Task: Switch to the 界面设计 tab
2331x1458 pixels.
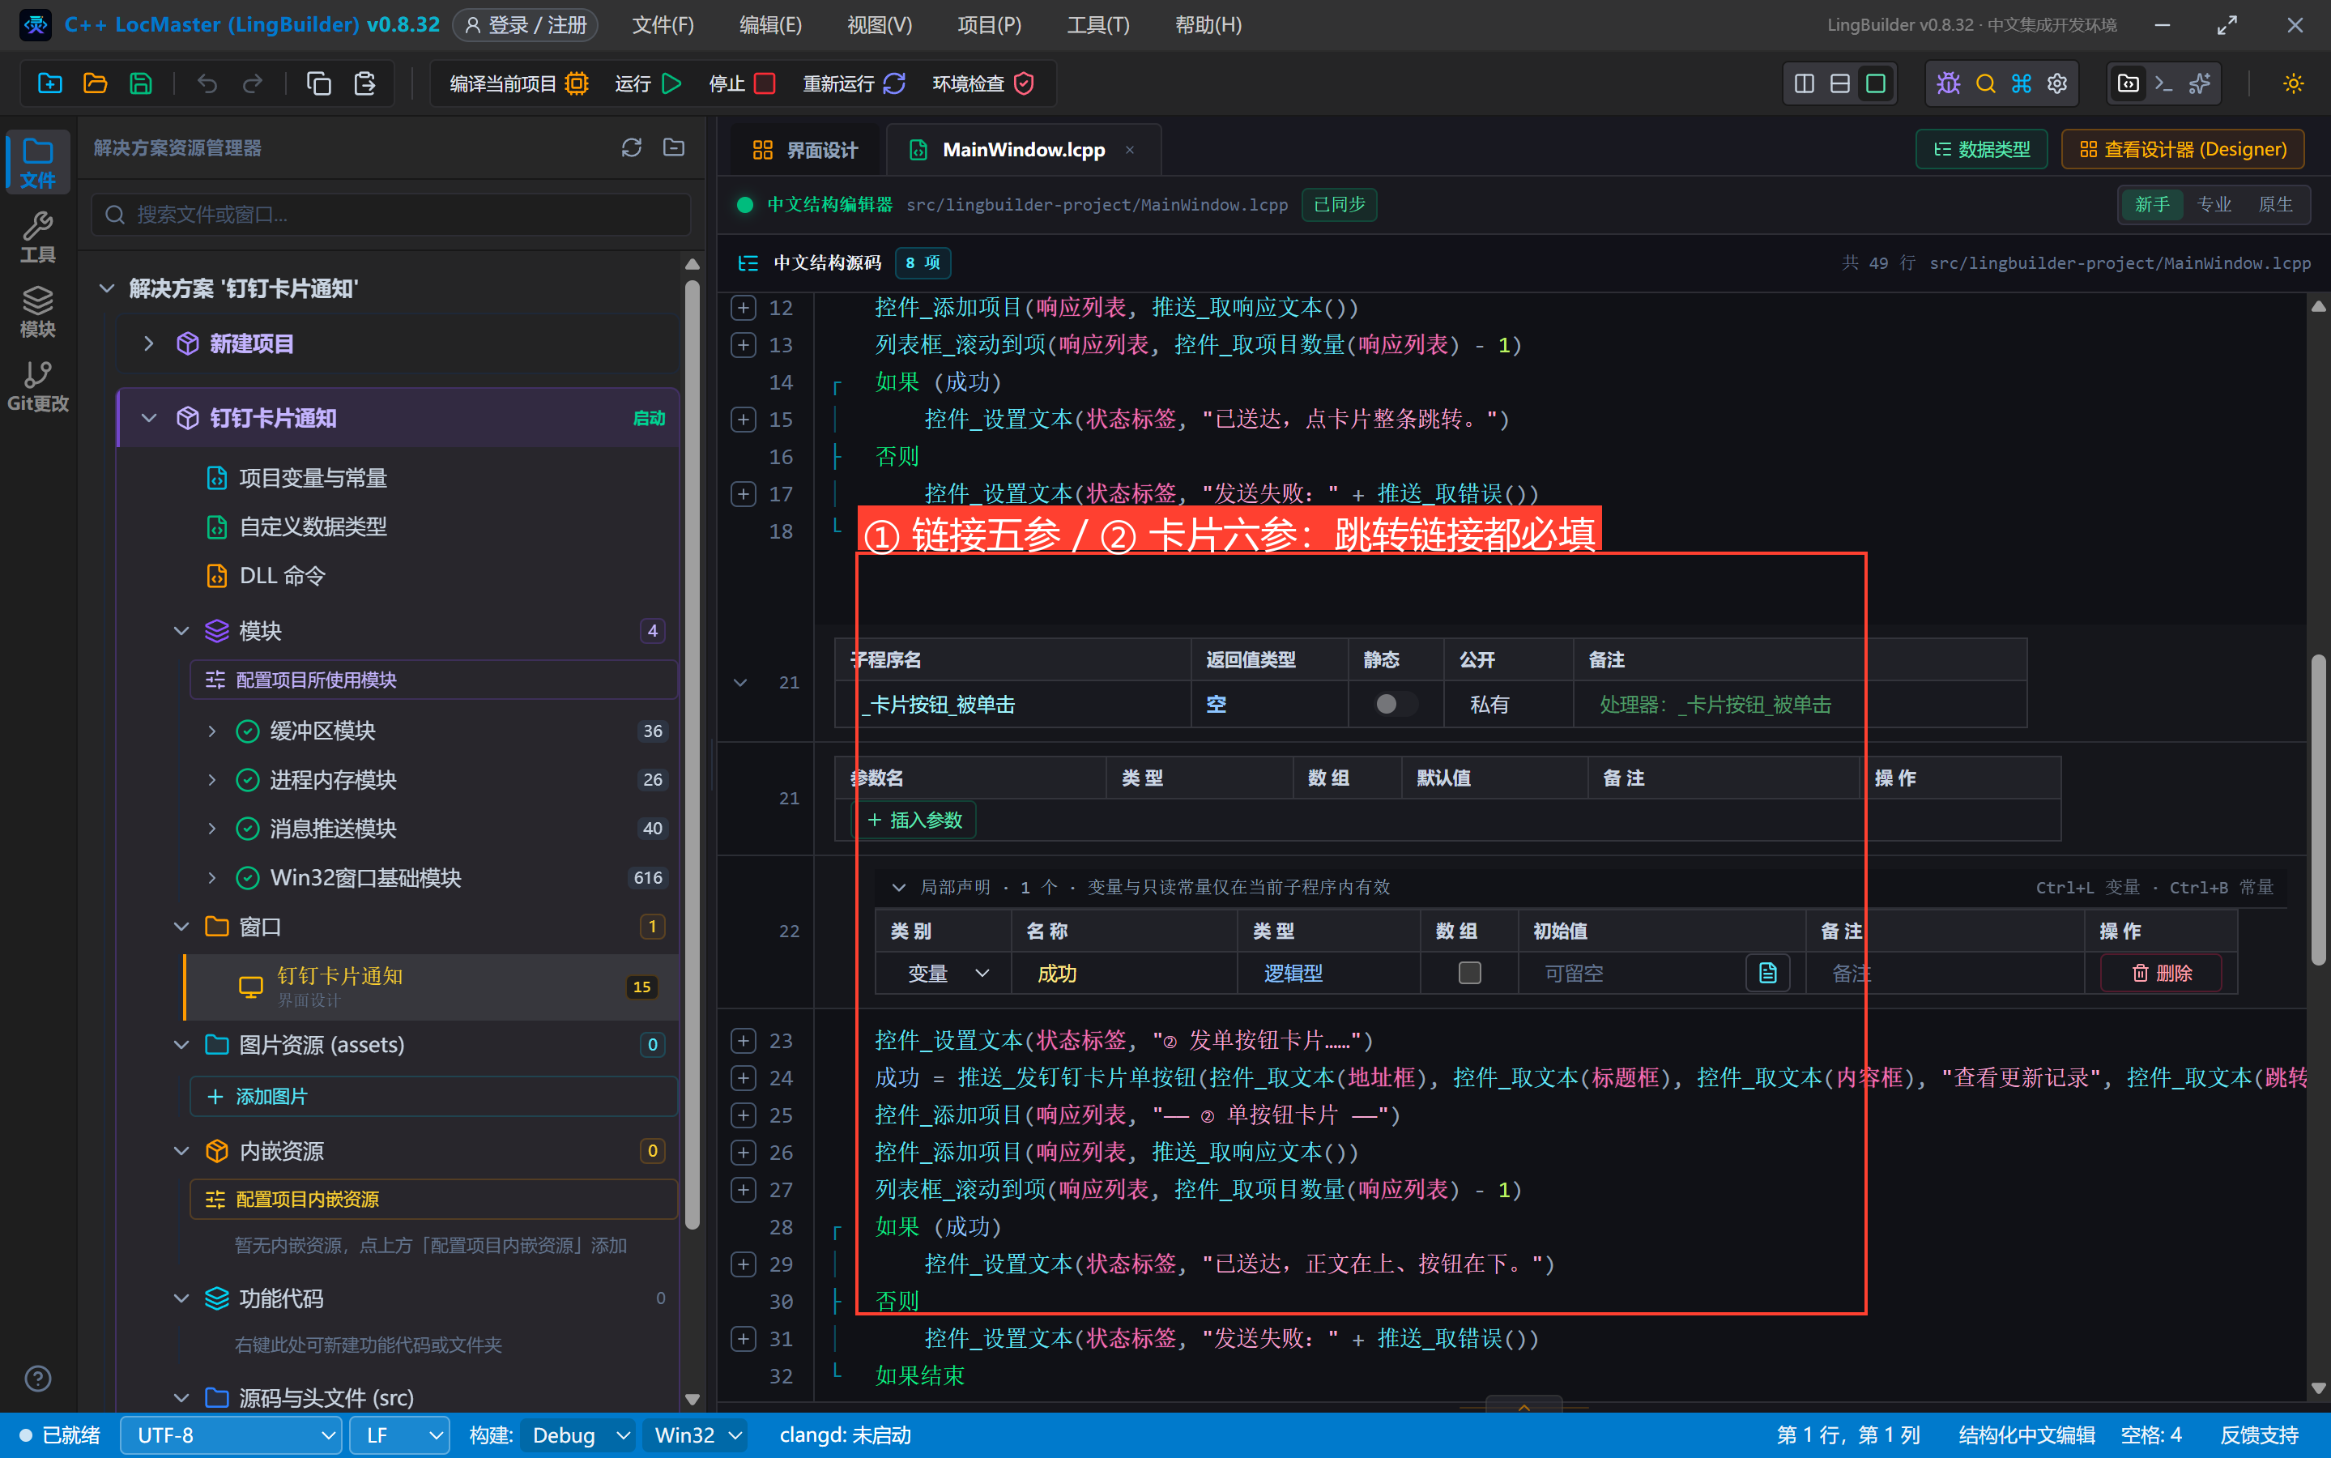Action: 804,150
